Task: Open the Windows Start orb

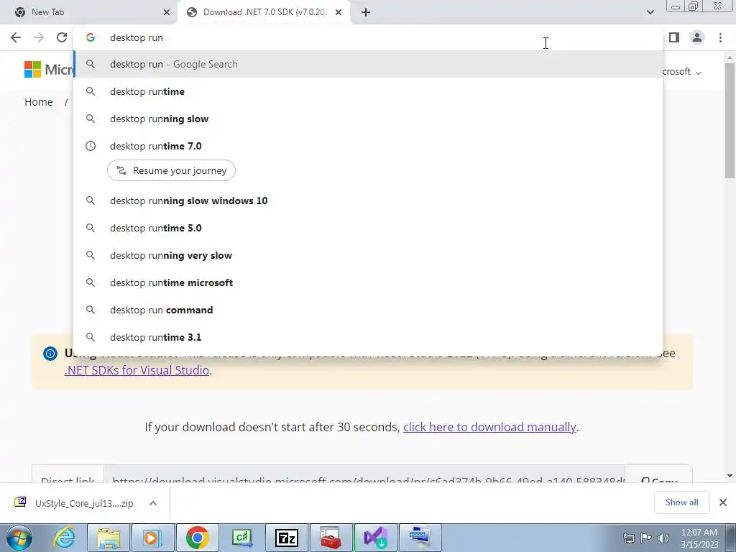Action: point(19,538)
